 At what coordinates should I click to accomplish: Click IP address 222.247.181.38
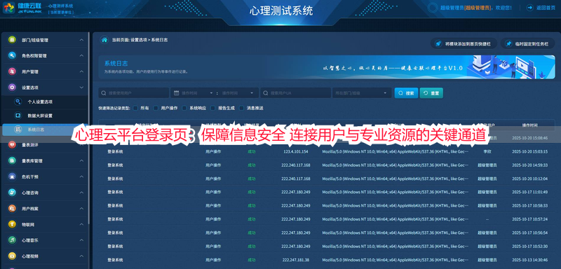[295, 260]
